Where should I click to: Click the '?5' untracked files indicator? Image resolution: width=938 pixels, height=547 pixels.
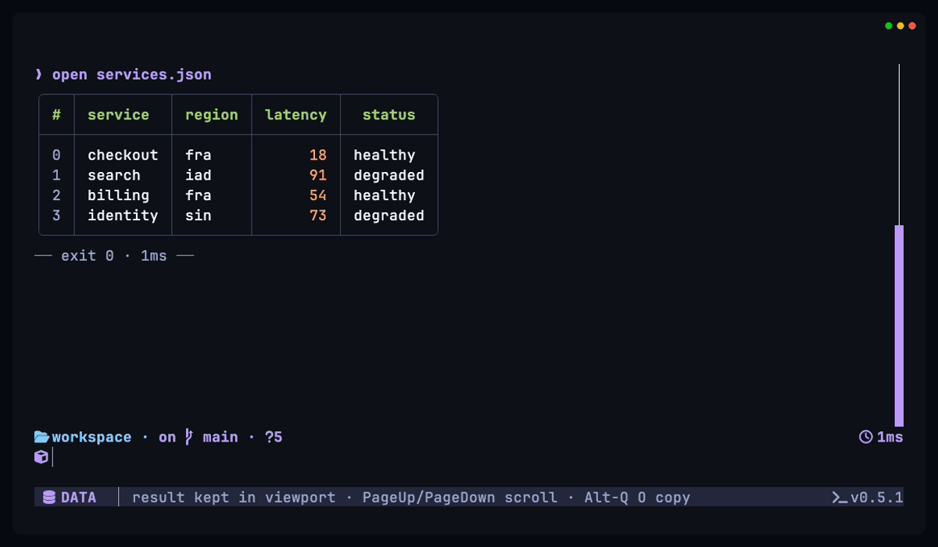click(274, 437)
